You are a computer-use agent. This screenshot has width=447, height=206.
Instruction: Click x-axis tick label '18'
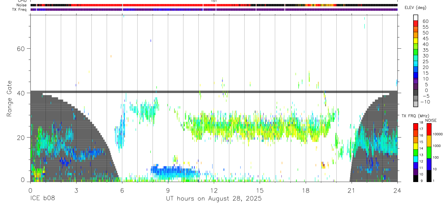(x=305, y=190)
